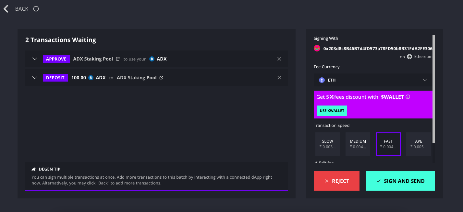Click the DEGEN TIP gorilla icon

(x=33, y=169)
